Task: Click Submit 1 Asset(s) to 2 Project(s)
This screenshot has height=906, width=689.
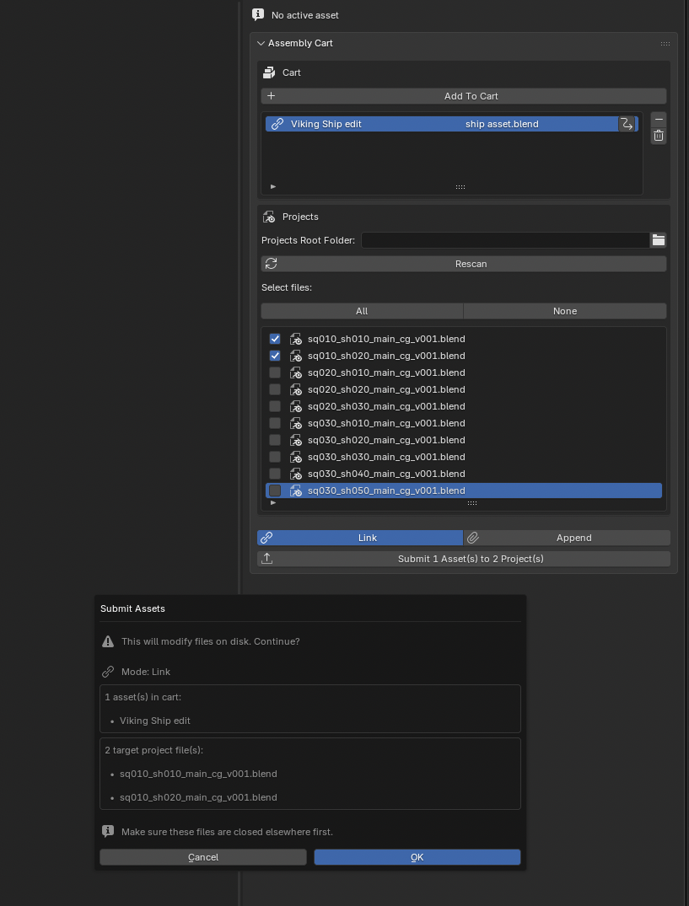Action: click(x=464, y=559)
